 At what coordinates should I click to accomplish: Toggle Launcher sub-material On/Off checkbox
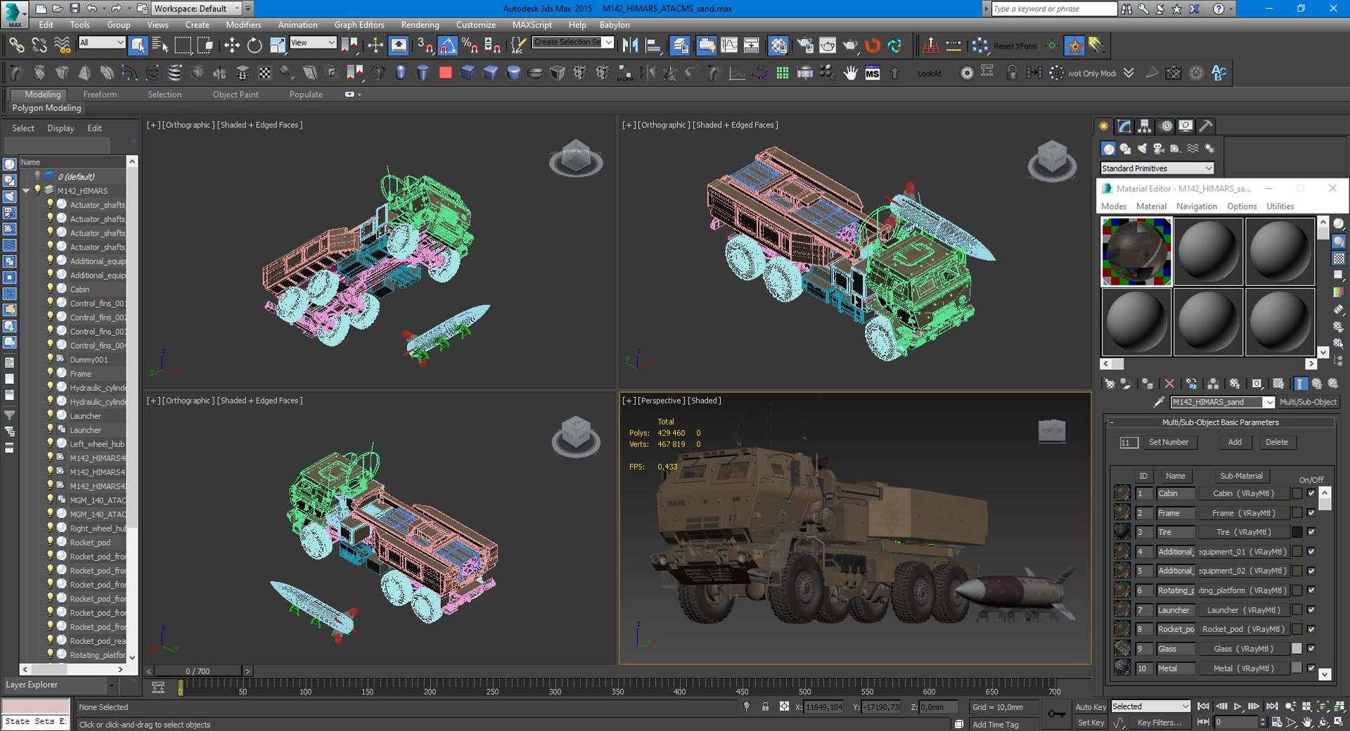(x=1311, y=610)
